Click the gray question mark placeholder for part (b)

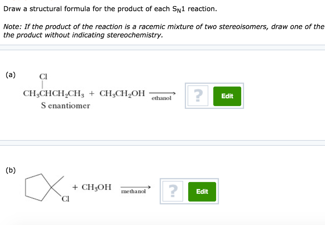coord(172,191)
